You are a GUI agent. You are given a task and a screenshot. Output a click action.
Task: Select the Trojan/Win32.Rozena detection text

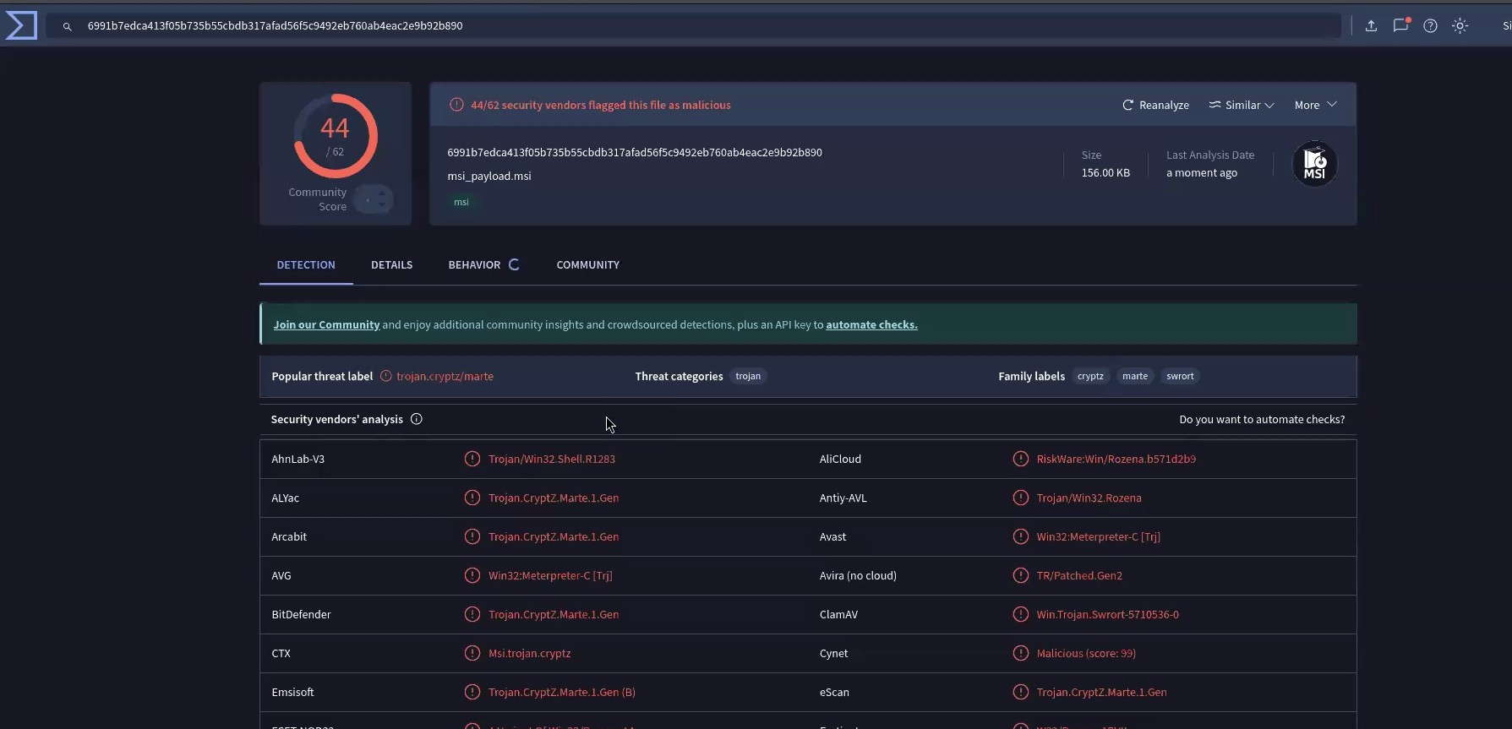click(x=1089, y=498)
